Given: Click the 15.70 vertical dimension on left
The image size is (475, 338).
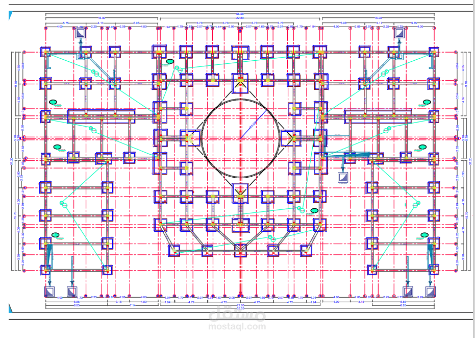Looking at the screenshot, I should tap(15, 214).
